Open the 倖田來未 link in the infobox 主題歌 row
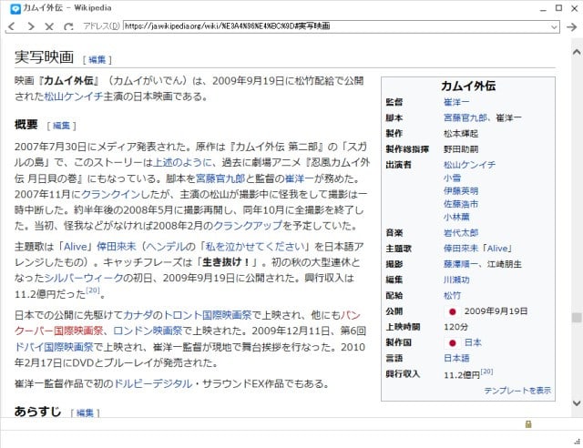 pos(461,249)
